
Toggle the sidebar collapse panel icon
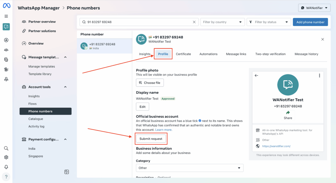point(67,172)
